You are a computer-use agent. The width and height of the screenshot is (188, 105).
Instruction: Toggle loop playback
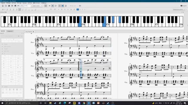[56, 6]
